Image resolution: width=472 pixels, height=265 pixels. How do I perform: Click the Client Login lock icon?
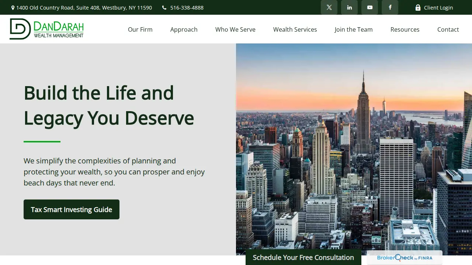pos(418,7)
